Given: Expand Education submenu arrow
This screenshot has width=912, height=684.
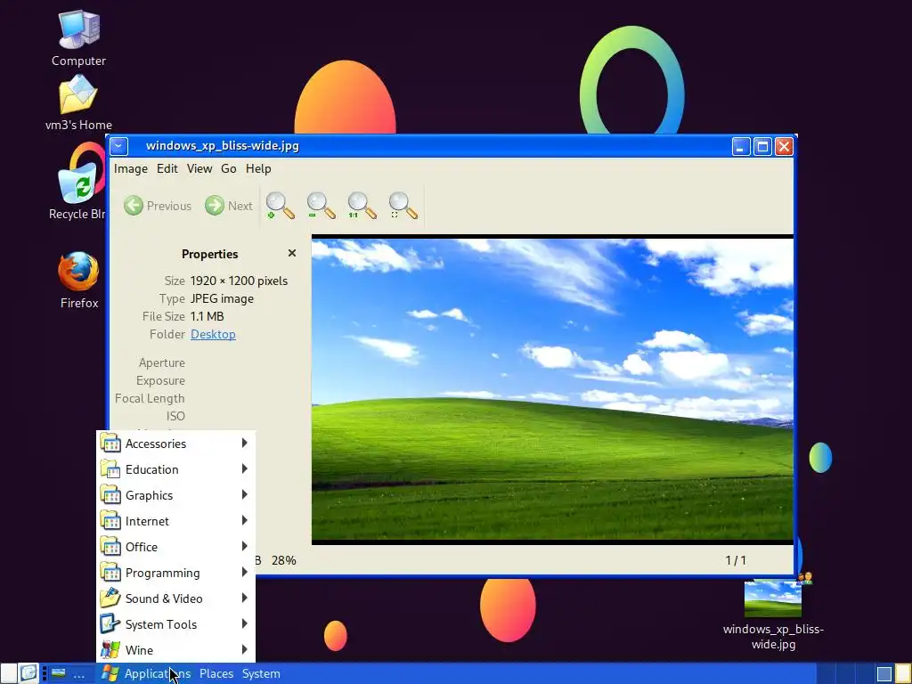Looking at the screenshot, I should pos(244,468).
